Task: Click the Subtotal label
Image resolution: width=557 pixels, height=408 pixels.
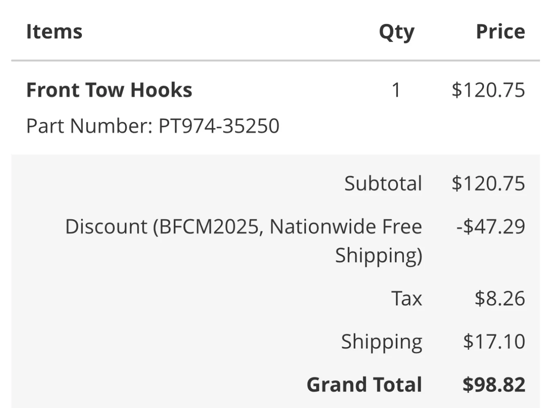Action: 383,183
